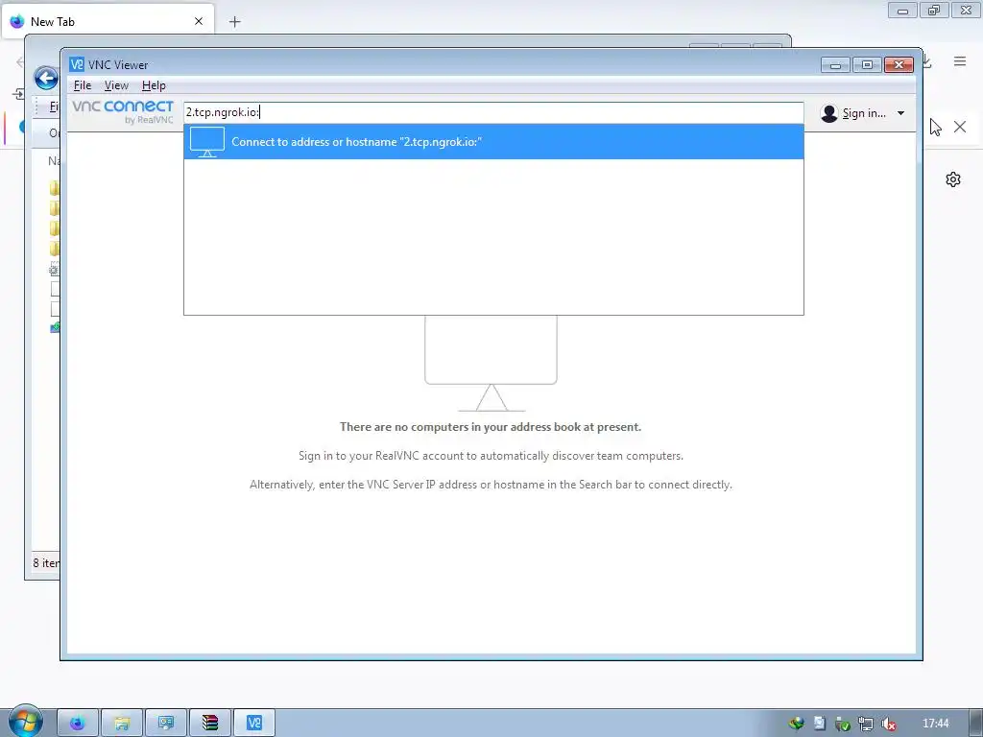Click the Show desktop strip on taskbar
983x737 pixels.
click(976, 724)
